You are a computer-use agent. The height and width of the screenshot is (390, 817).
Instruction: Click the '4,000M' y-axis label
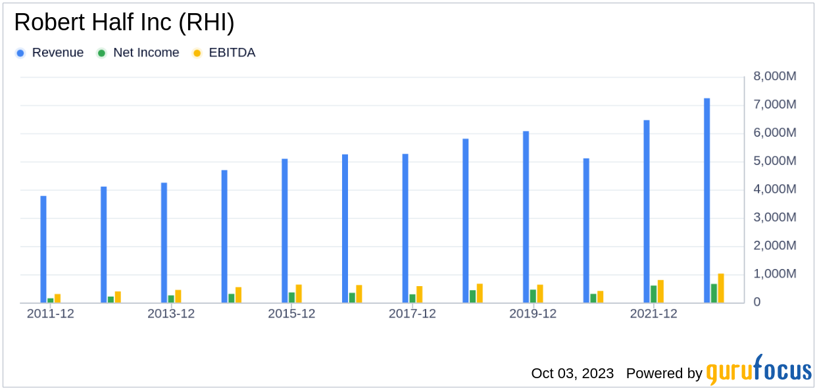pos(775,189)
